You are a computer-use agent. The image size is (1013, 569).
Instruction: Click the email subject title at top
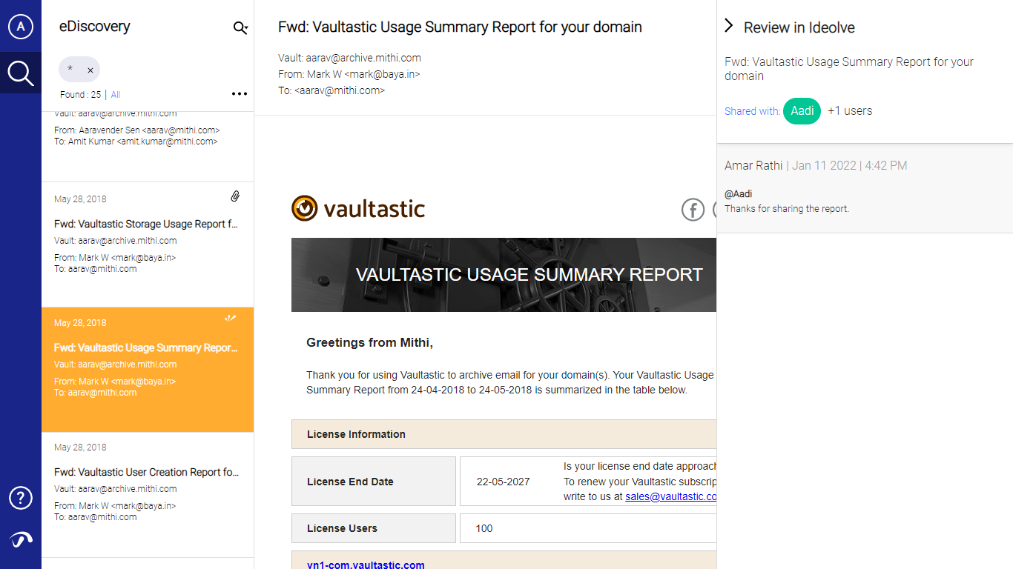coord(460,27)
